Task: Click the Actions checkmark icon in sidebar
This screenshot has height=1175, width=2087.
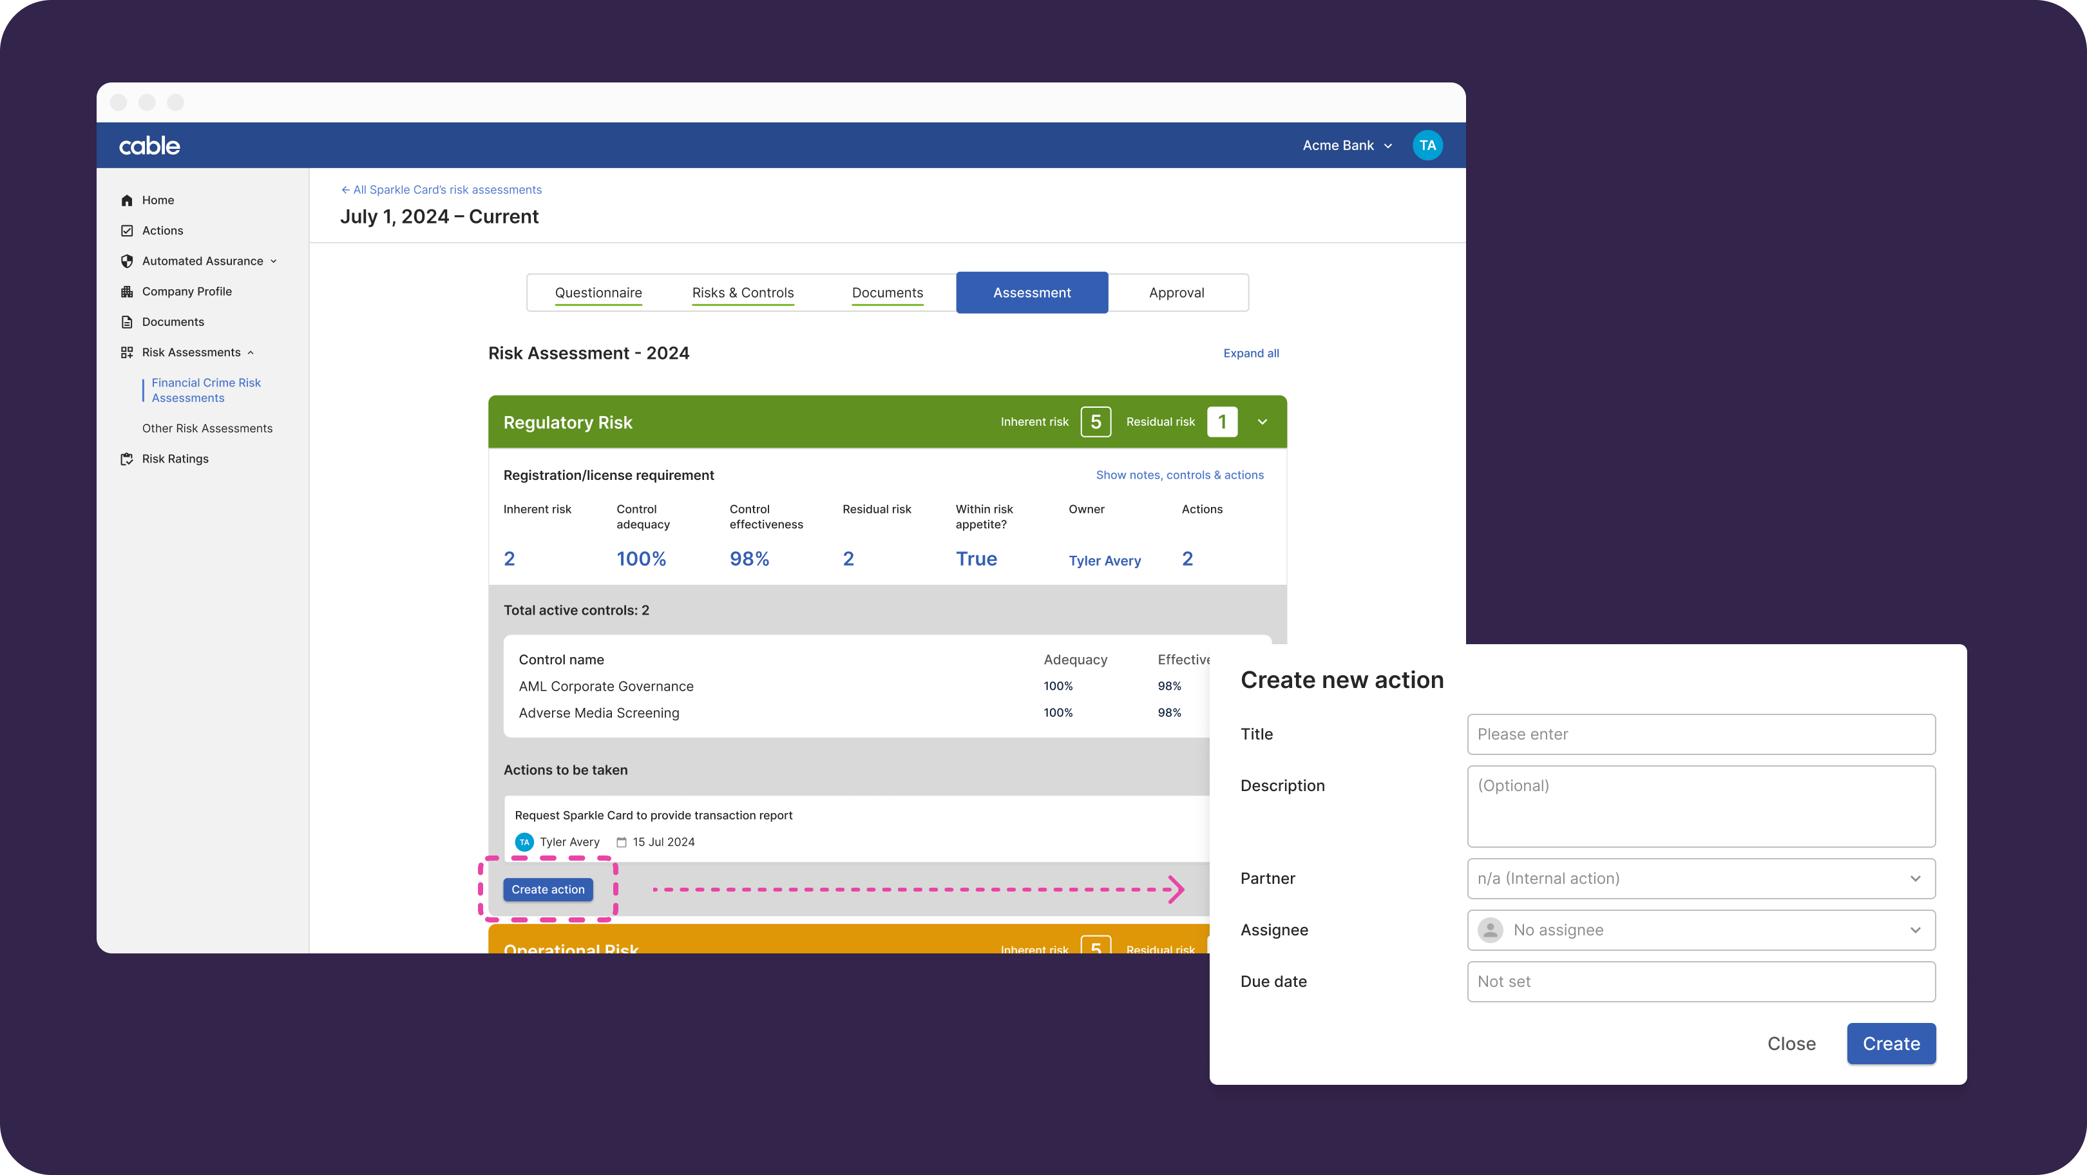Action: pyautogui.click(x=126, y=231)
